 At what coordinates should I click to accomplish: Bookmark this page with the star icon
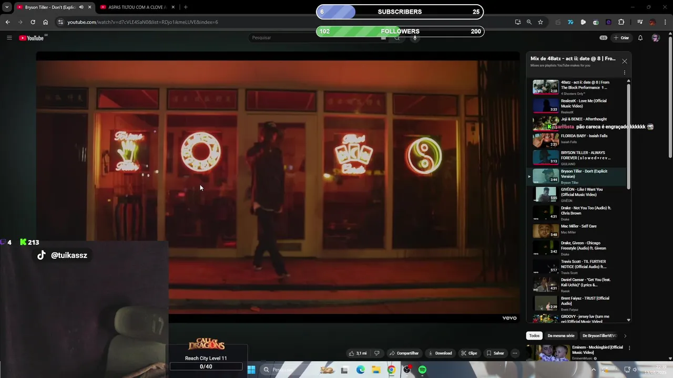541,22
